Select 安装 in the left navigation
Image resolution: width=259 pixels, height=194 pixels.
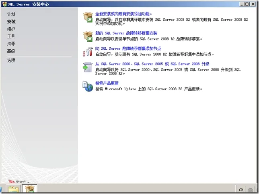pos(11,22)
